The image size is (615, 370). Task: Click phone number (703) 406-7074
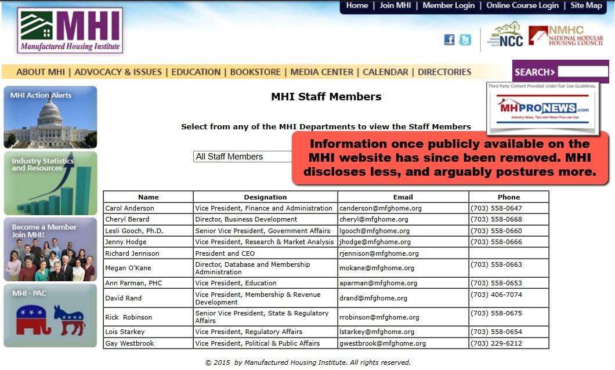coord(496,295)
